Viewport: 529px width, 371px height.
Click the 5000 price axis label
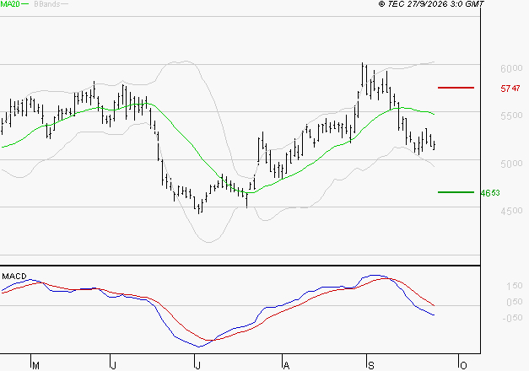tap(511, 164)
